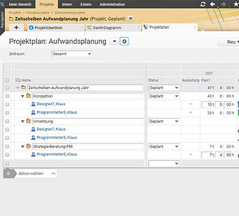Click the Gantt-Diagramm tab icon

[x=89, y=28]
